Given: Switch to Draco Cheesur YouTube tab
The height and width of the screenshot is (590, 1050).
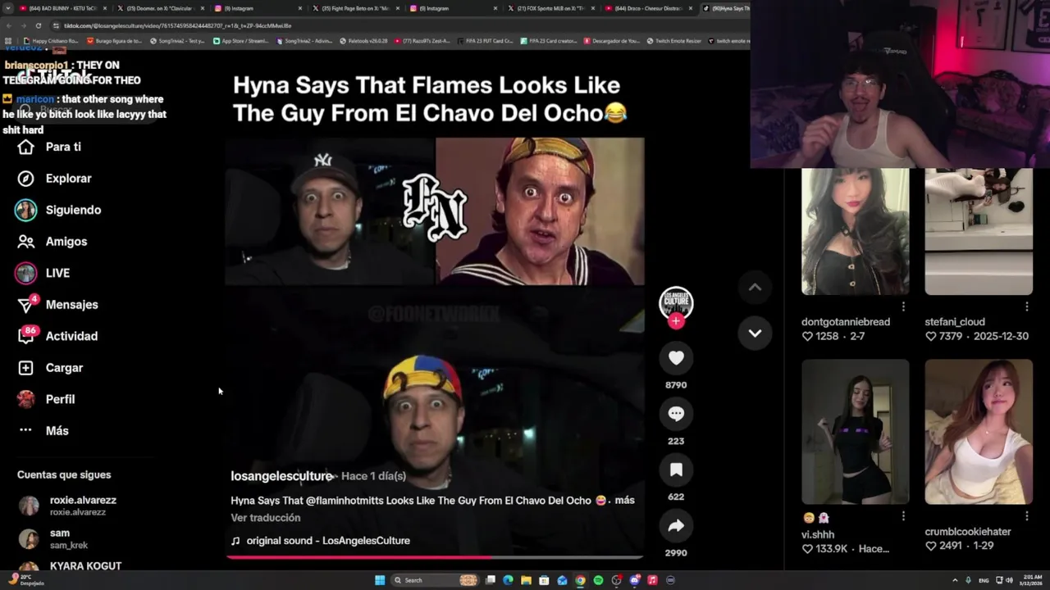Looking at the screenshot, I should point(648,8).
